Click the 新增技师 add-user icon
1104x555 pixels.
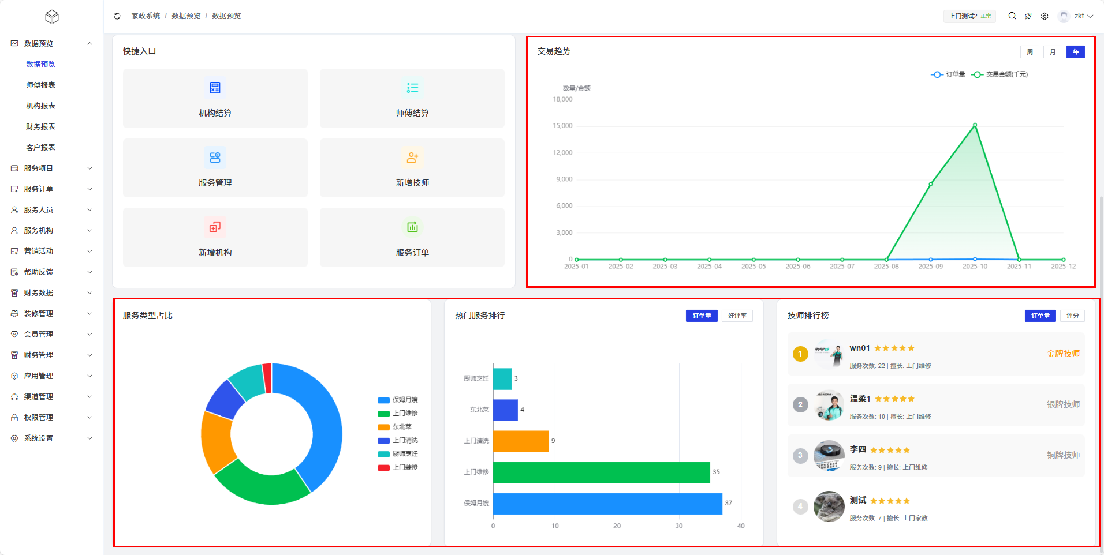412,157
